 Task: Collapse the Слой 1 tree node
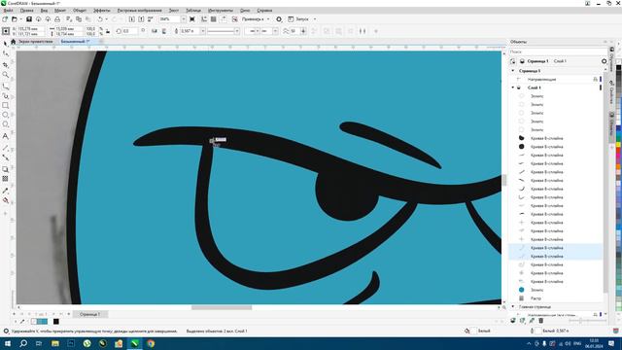(513, 87)
